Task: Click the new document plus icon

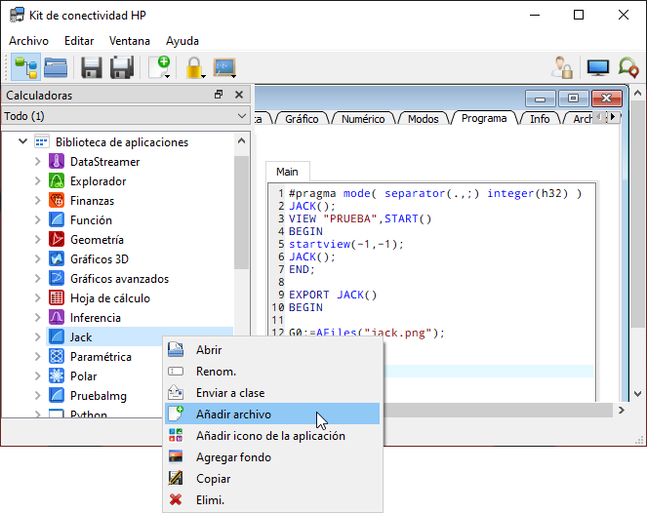Action: click(160, 67)
